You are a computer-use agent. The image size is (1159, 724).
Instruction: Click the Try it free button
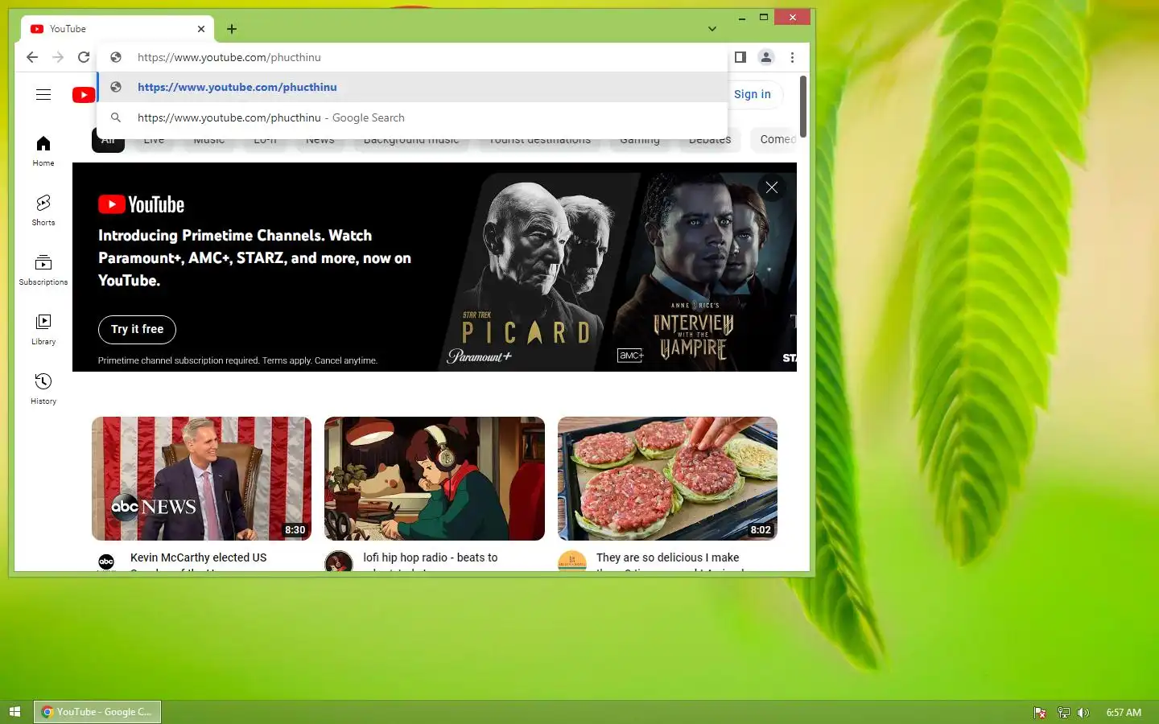tap(138, 329)
